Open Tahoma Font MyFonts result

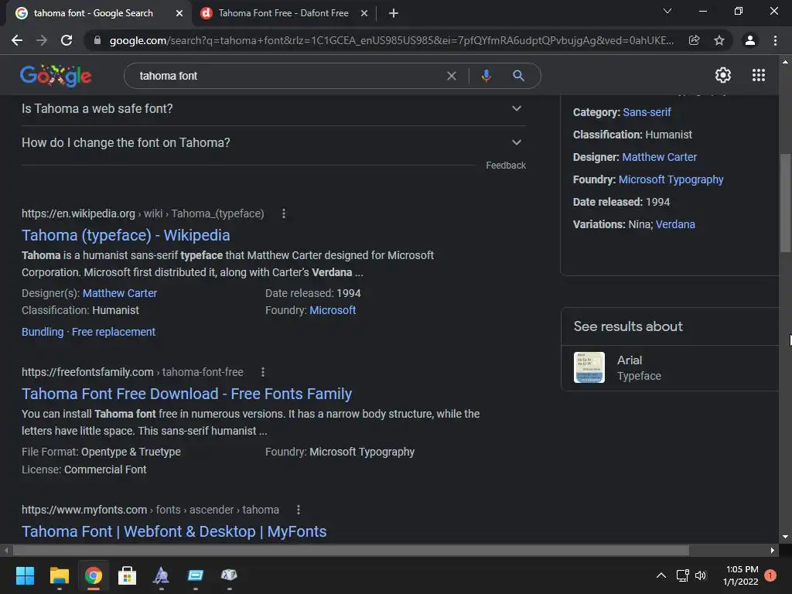click(174, 531)
